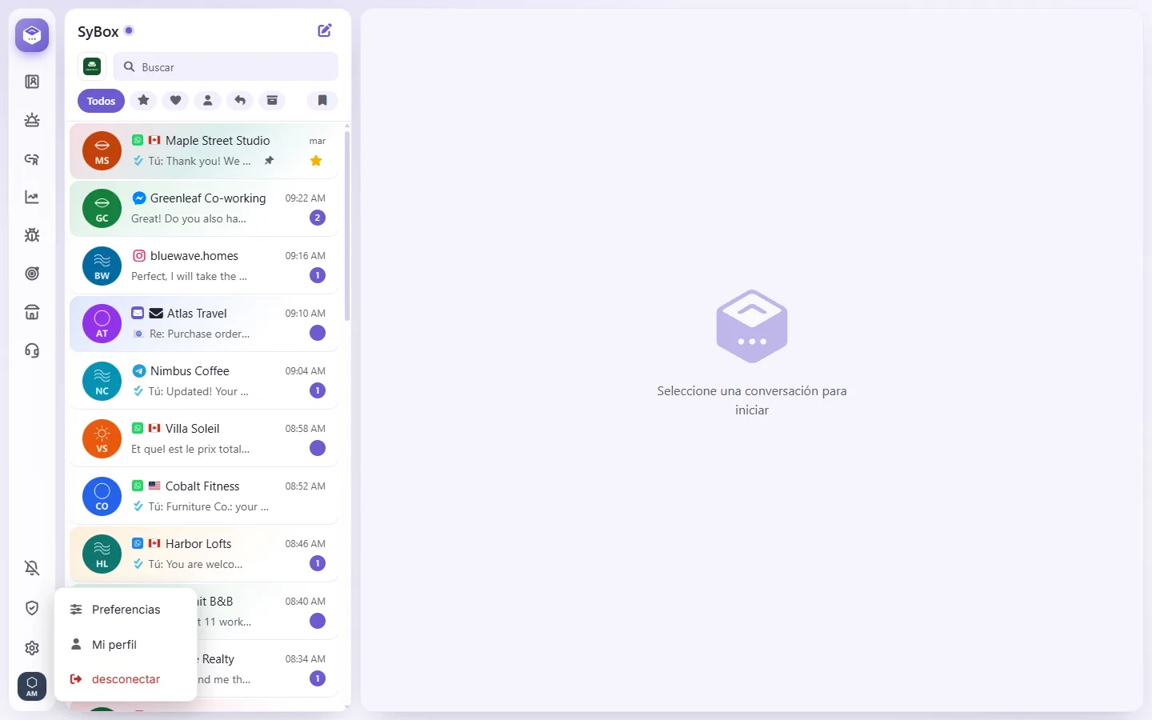Click the unread badge 2 on Greenleaf Co-working
This screenshot has width=1152, height=720.
point(318,218)
